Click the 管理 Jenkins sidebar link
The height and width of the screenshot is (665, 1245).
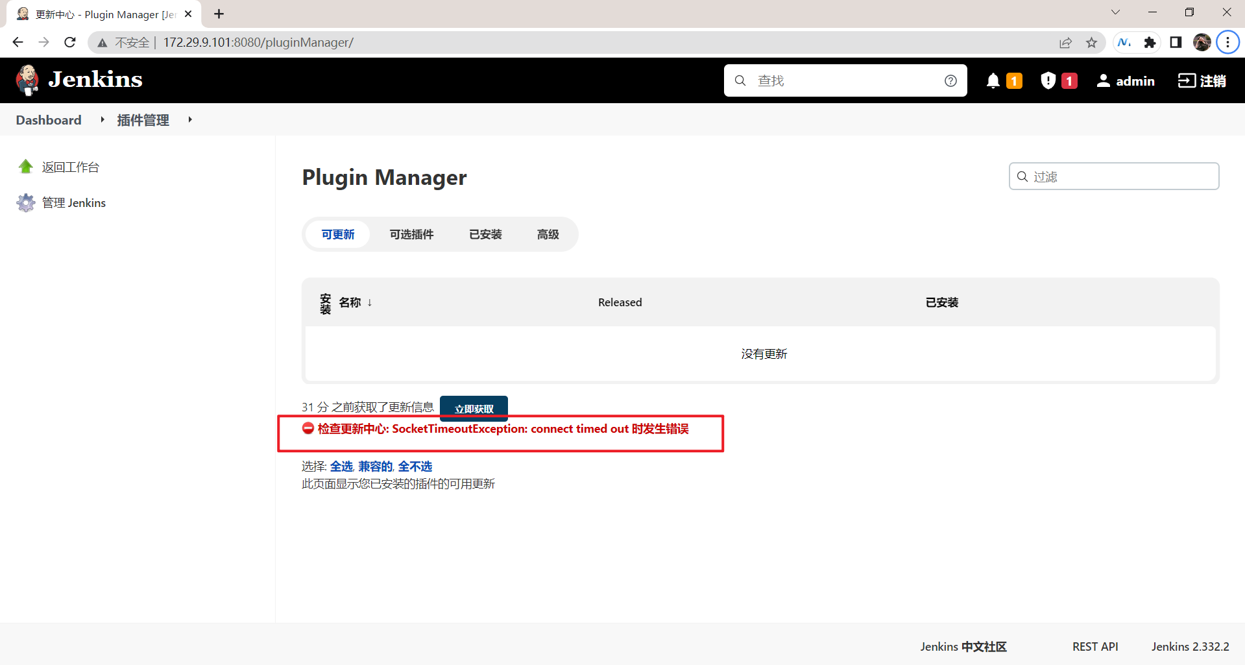click(74, 203)
